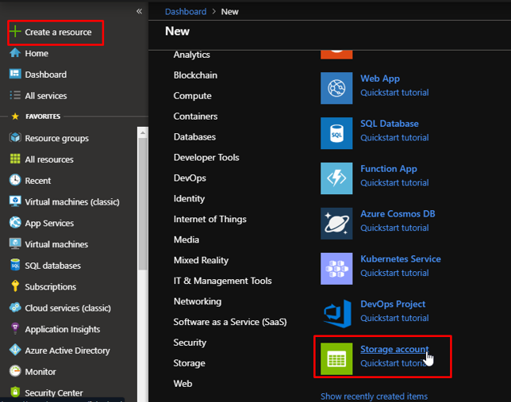Select the Identity category
Viewport: 511px width, 402px height.
click(x=189, y=198)
